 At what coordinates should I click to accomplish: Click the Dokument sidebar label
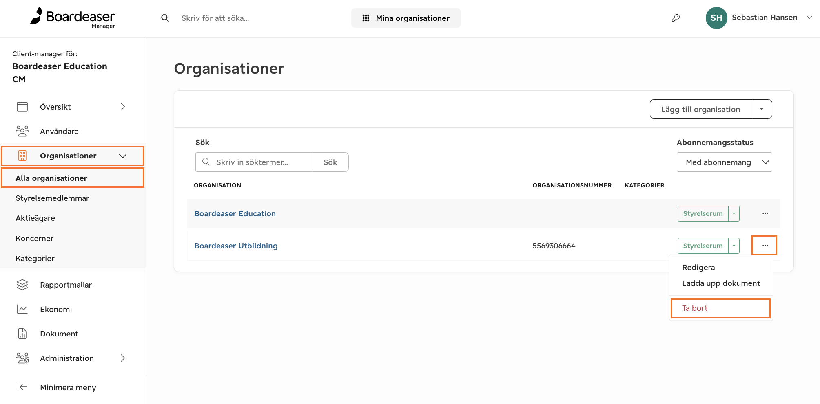click(59, 334)
